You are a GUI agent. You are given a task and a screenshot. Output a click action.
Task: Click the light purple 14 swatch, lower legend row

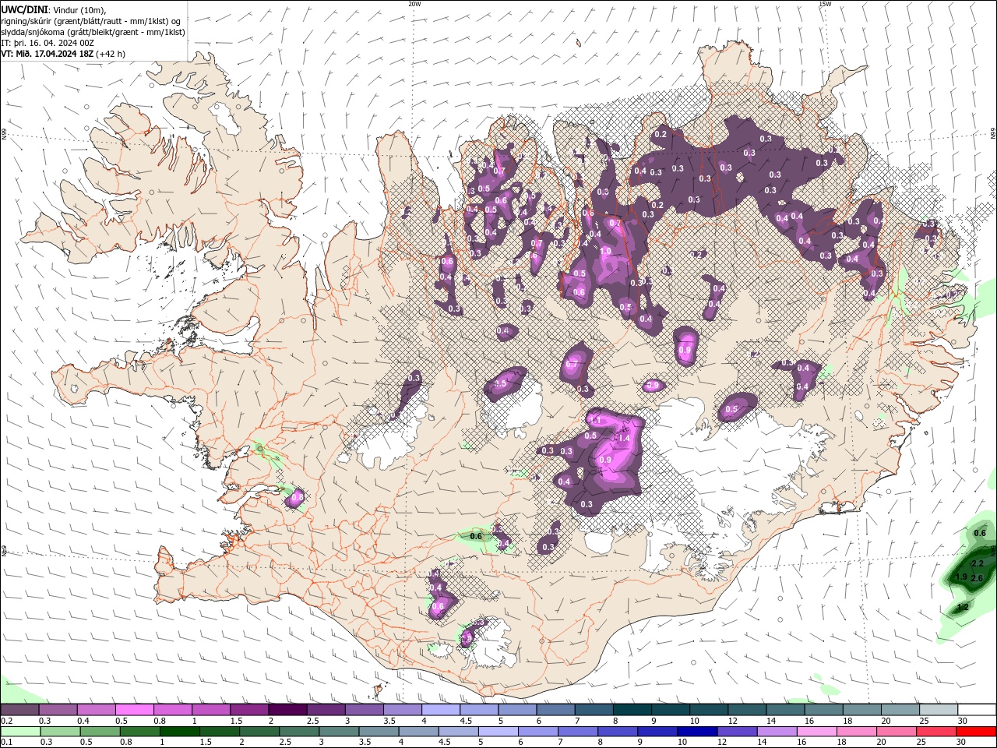pos(777,731)
